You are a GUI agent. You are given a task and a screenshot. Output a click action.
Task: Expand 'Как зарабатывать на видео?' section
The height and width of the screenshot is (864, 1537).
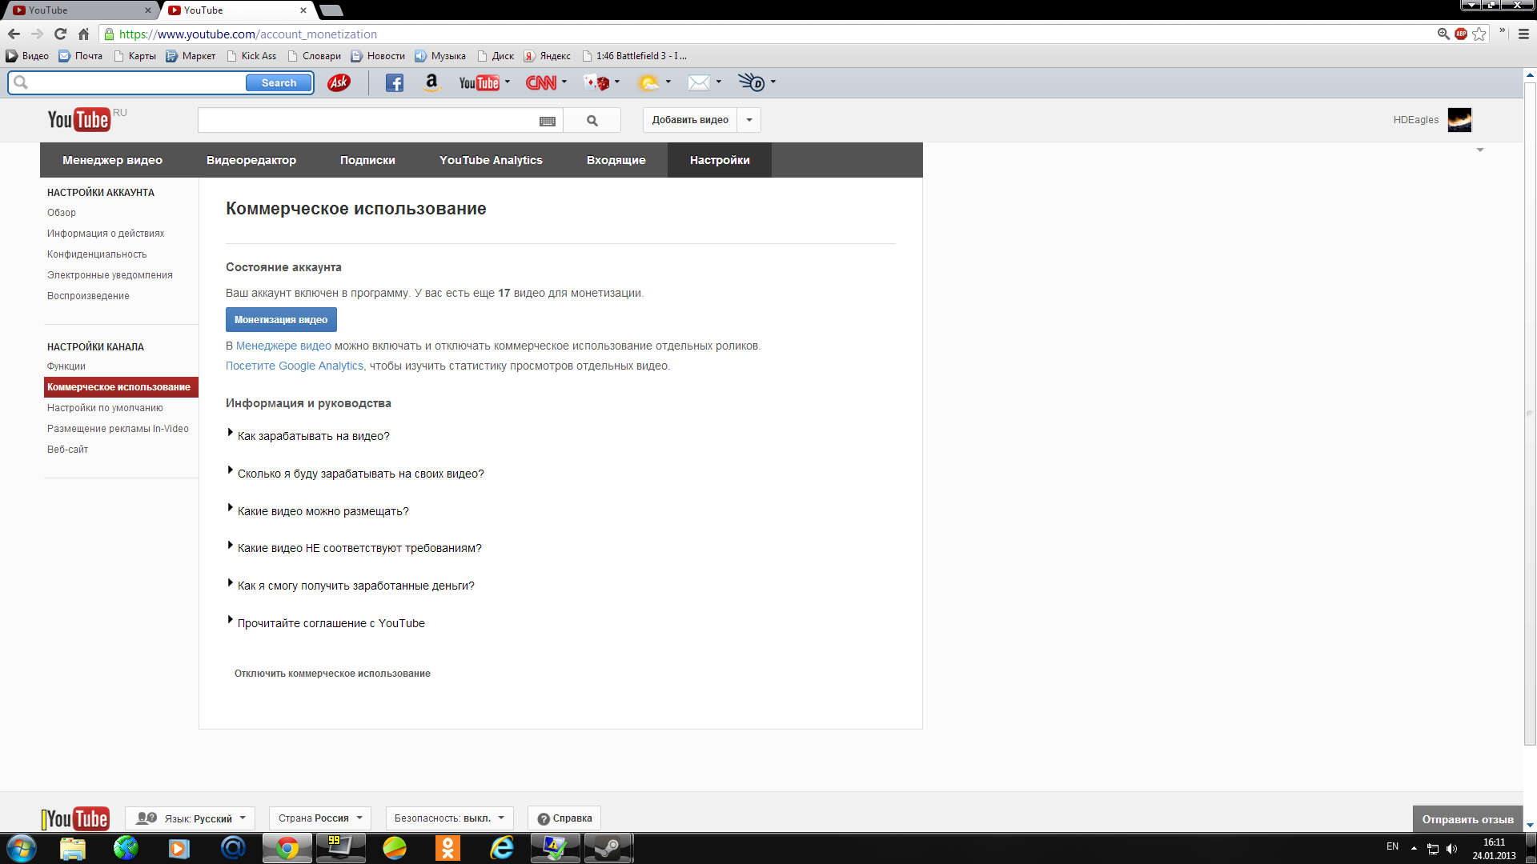pos(313,437)
